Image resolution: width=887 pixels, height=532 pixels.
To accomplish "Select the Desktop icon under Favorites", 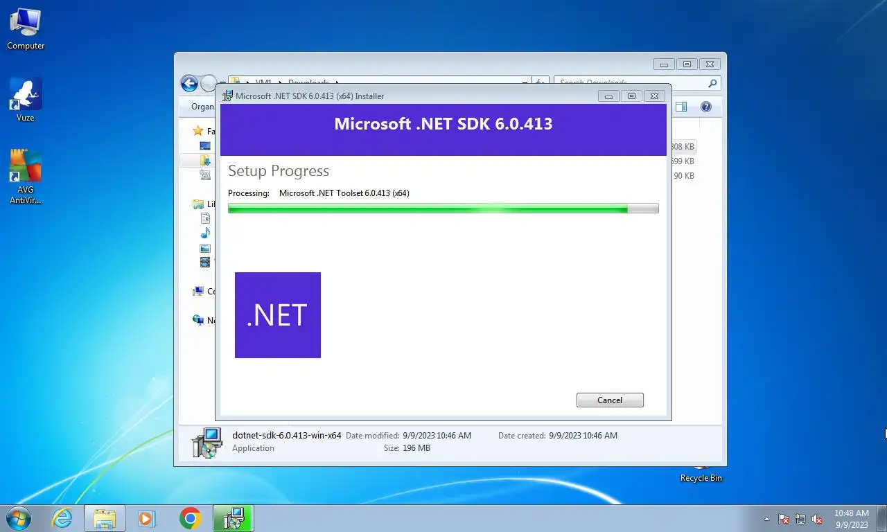I will click(205, 145).
